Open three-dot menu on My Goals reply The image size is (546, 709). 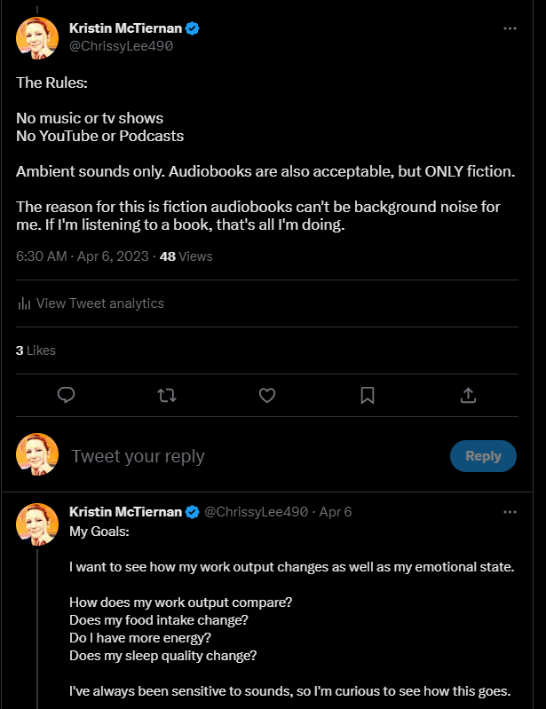(x=510, y=512)
